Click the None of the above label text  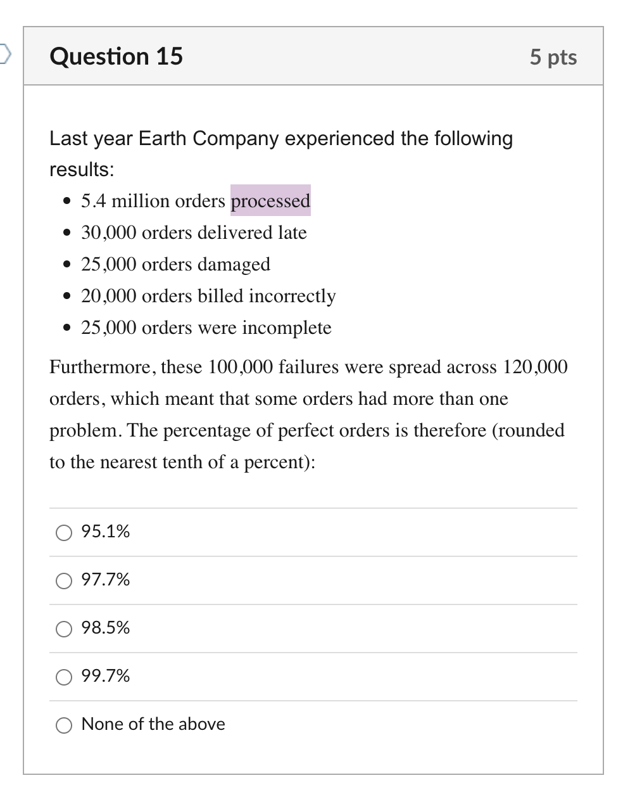[153, 724]
